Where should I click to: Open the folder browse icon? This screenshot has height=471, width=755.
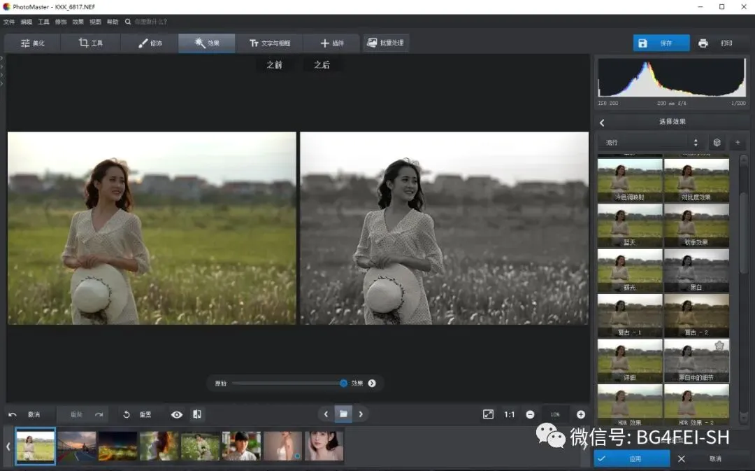tap(343, 414)
